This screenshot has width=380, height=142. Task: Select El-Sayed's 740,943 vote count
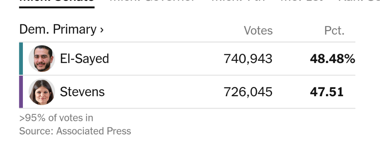(248, 59)
